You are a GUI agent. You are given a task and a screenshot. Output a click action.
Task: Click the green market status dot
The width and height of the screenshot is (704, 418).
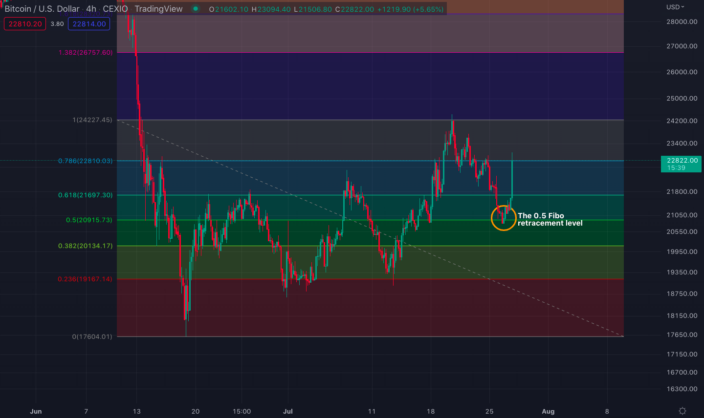(196, 9)
